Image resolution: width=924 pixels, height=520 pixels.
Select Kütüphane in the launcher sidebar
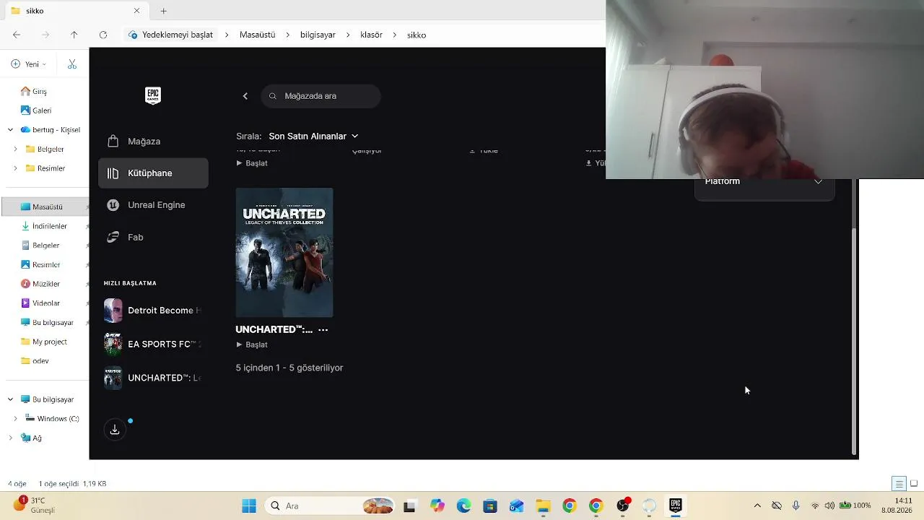[153, 173]
